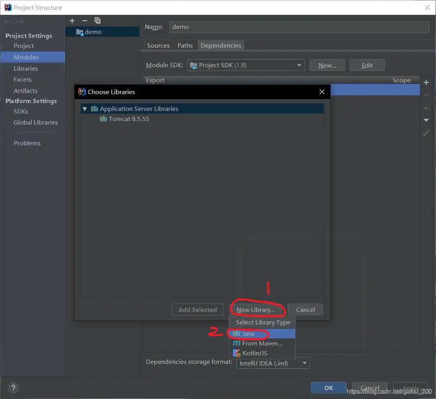Remove a module with the minus icon
Viewport: 436px width, 399px height.
click(85, 21)
